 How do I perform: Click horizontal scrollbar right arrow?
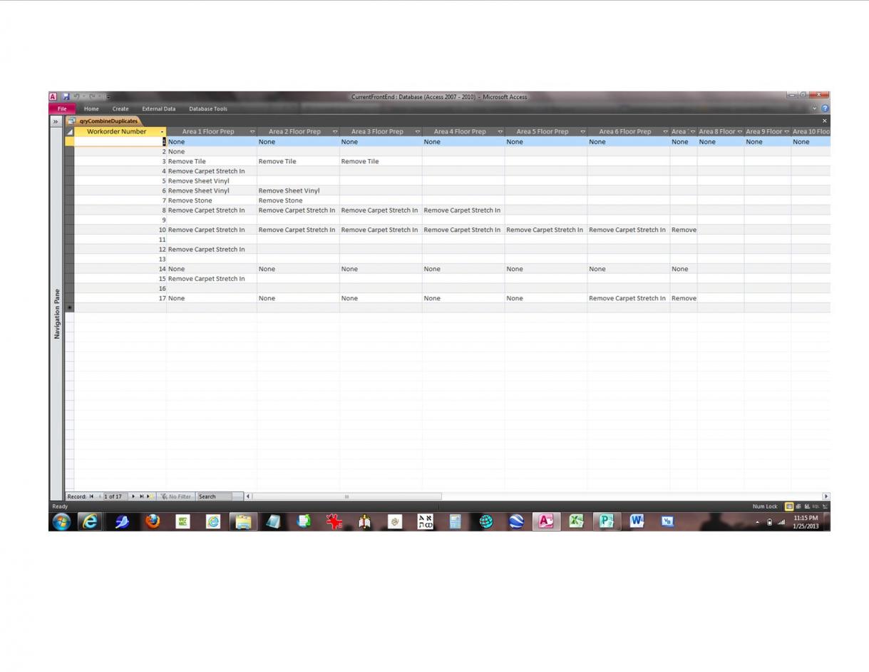(826, 497)
